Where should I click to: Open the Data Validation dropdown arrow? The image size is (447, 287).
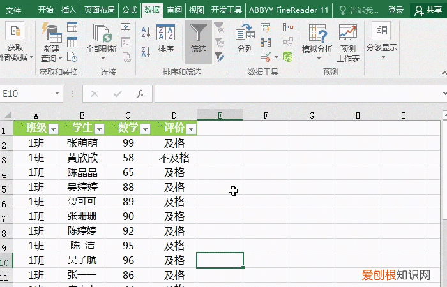click(x=276, y=57)
